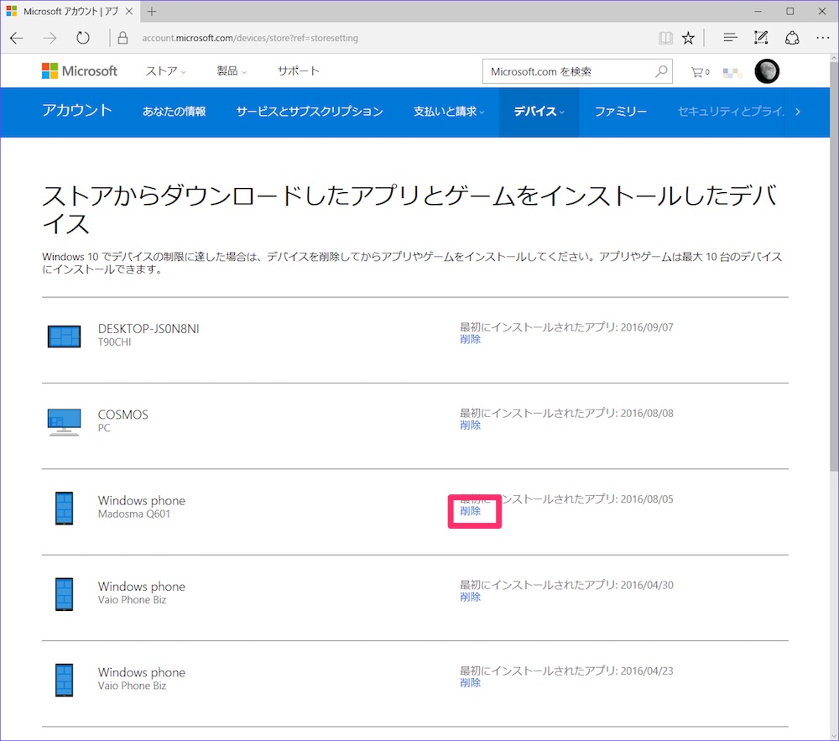Open the account profile picture
Screen dimensions: 839x741
pos(767,71)
